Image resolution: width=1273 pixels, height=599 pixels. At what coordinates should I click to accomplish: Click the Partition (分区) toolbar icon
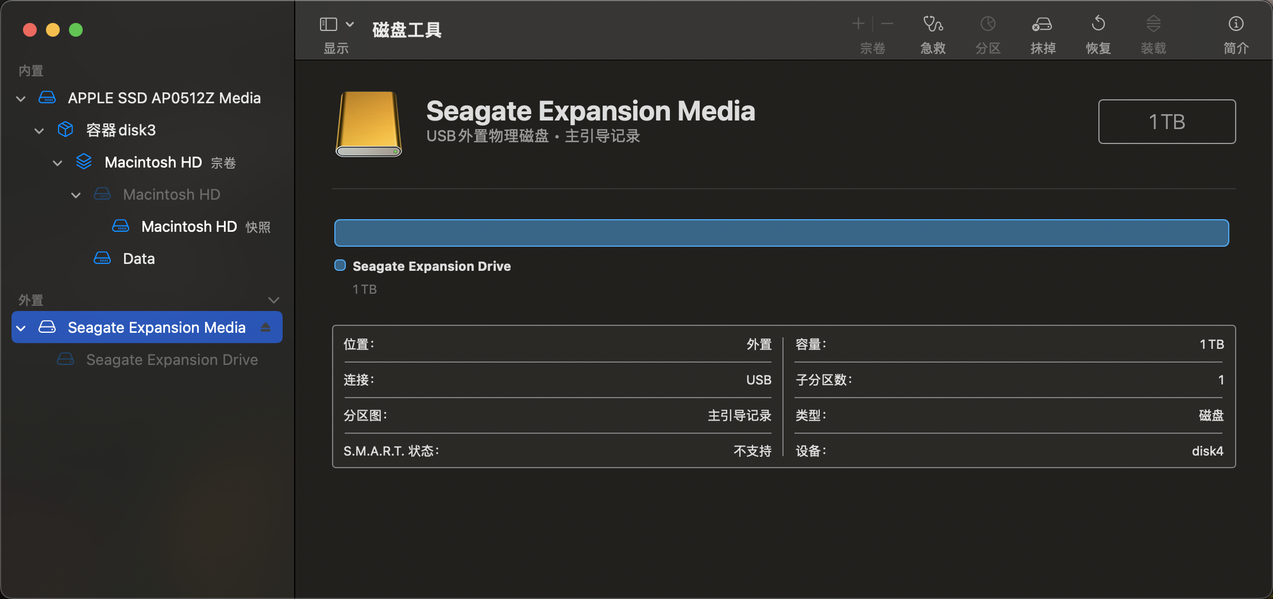(987, 24)
